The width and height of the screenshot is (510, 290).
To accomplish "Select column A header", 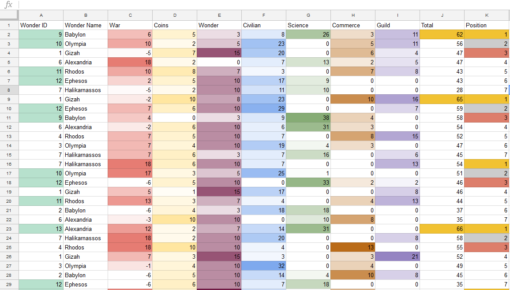I will pyautogui.click(x=41, y=15).
